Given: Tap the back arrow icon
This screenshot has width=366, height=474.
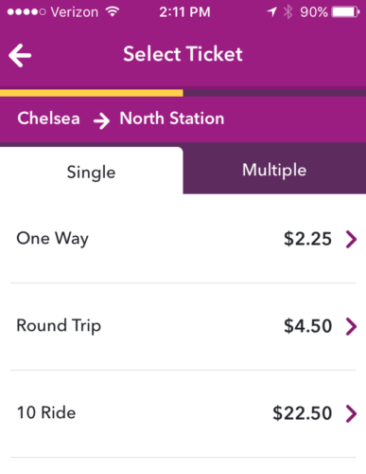Looking at the screenshot, I should pyautogui.click(x=20, y=55).
